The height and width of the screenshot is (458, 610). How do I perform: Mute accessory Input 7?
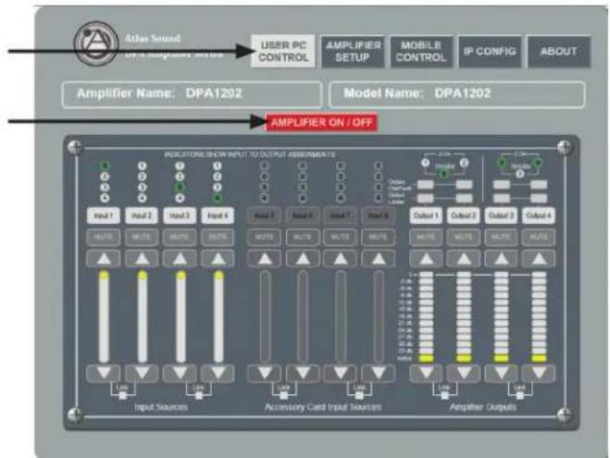341,237
